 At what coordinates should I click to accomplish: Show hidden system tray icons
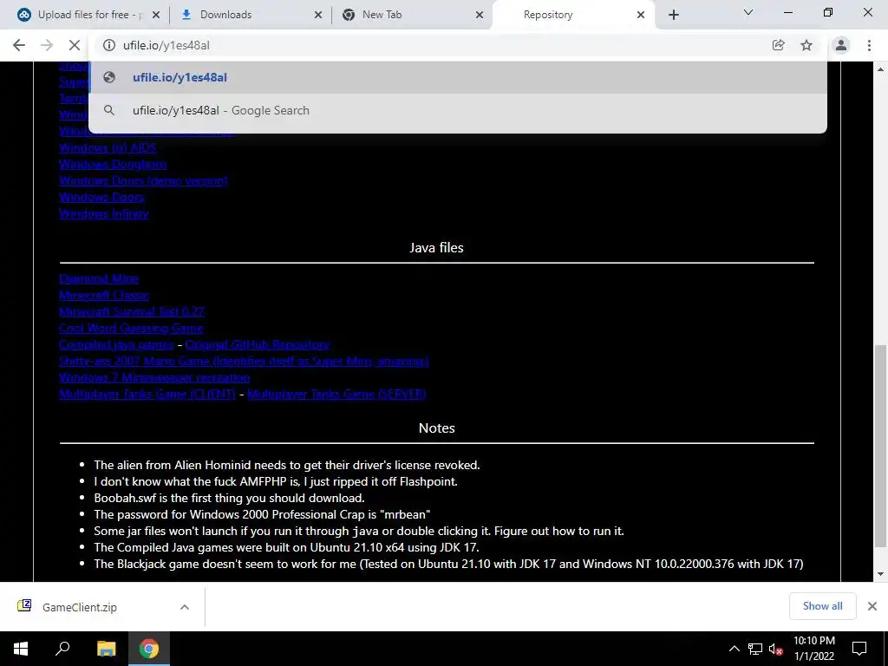click(734, 649)
